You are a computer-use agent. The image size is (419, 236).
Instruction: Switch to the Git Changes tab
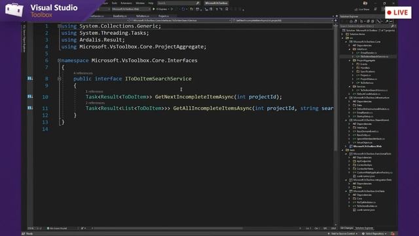(x=347, y=228)
